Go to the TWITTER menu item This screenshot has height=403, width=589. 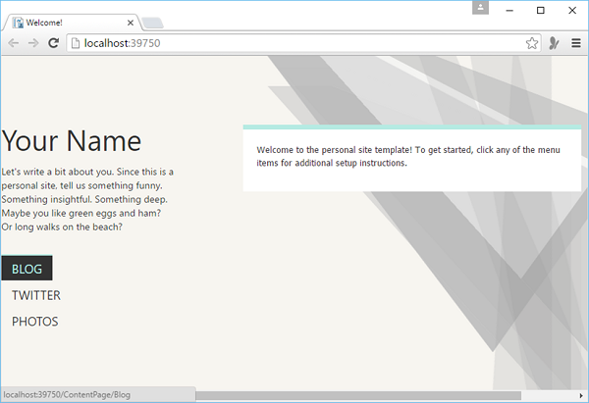click(36, 295)
